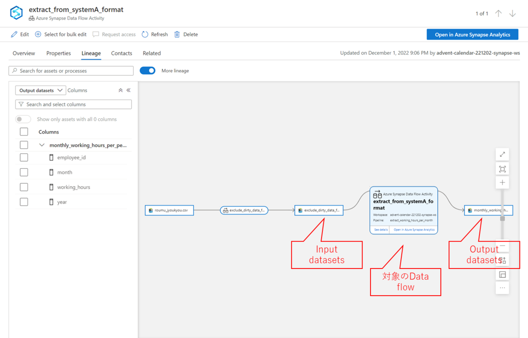Select the rectangular exclude_dirty_data_f... input dataset node
This screenshot has height=338, width=528.
[x=319, y=210]
